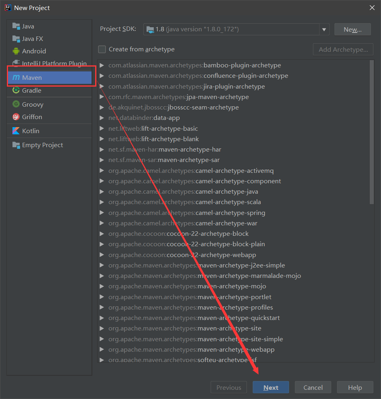
Task: Click the Maven m icon
Action: 16,77
